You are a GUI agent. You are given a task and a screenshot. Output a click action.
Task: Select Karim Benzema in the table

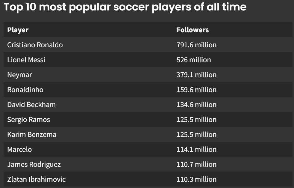pyautogui.click(x=32, y=134)
